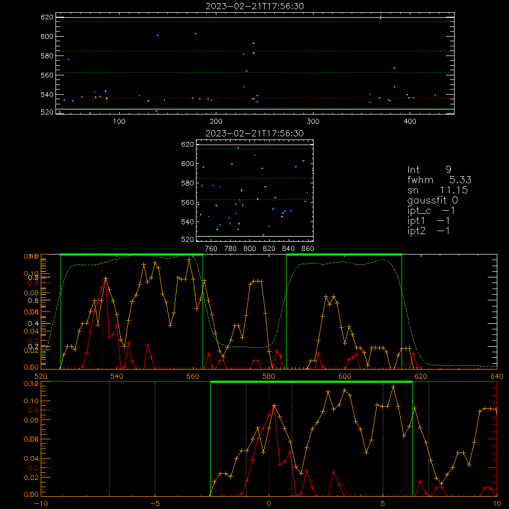Click the red horizontal dotted line in top plot
Image resolution: width=509 pixels, height=509 pixels.
255,98
